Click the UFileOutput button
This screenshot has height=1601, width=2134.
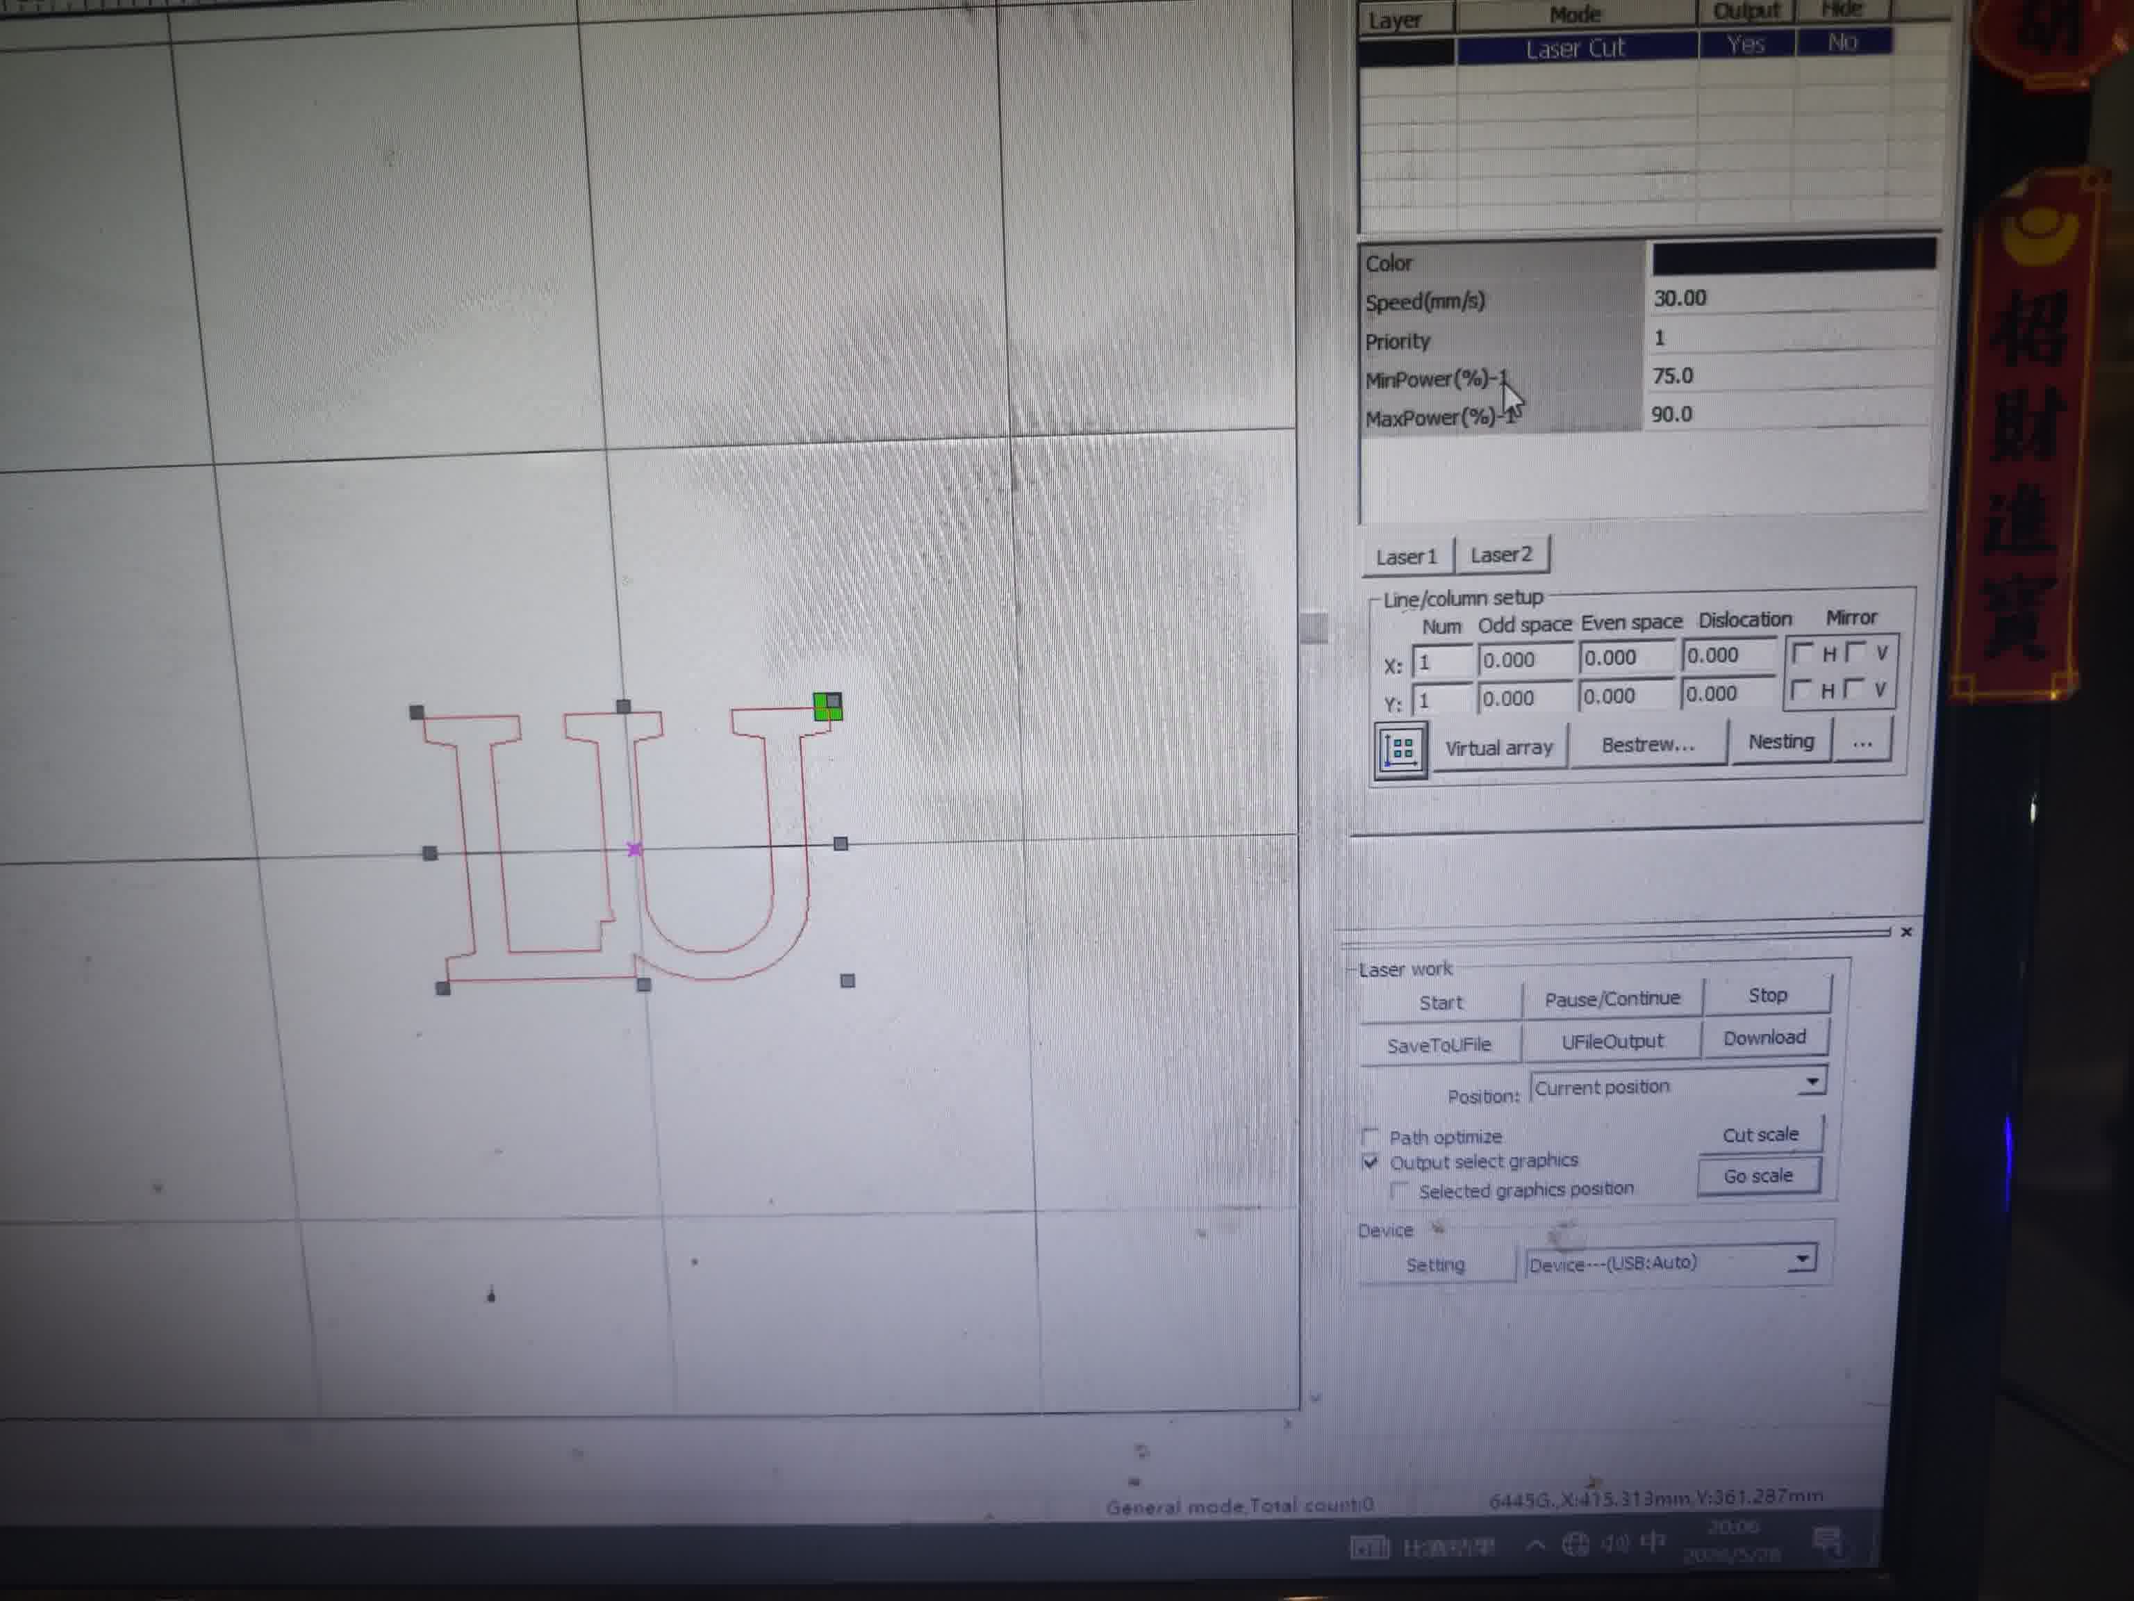click(x=1612, y=1042)
